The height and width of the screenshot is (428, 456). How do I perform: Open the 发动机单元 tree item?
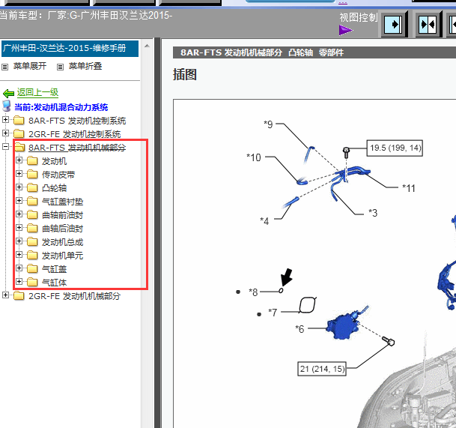click(63, 256)
